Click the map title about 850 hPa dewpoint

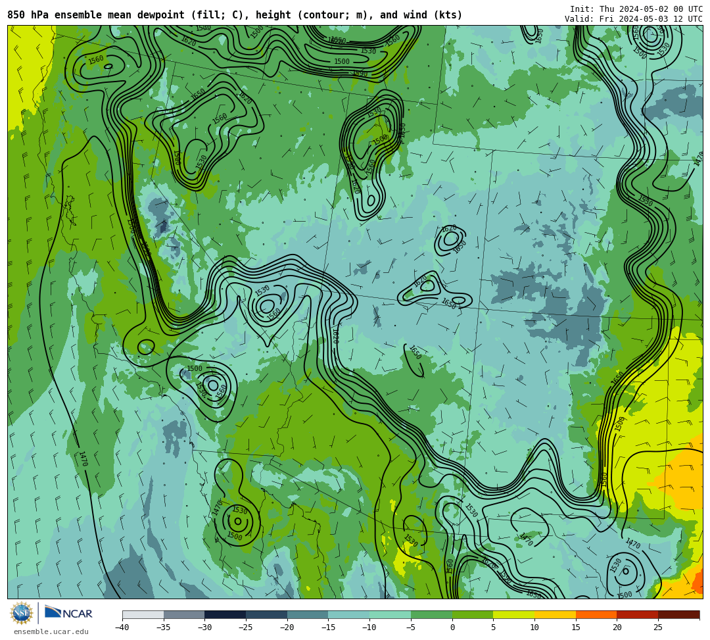[235, 15]
